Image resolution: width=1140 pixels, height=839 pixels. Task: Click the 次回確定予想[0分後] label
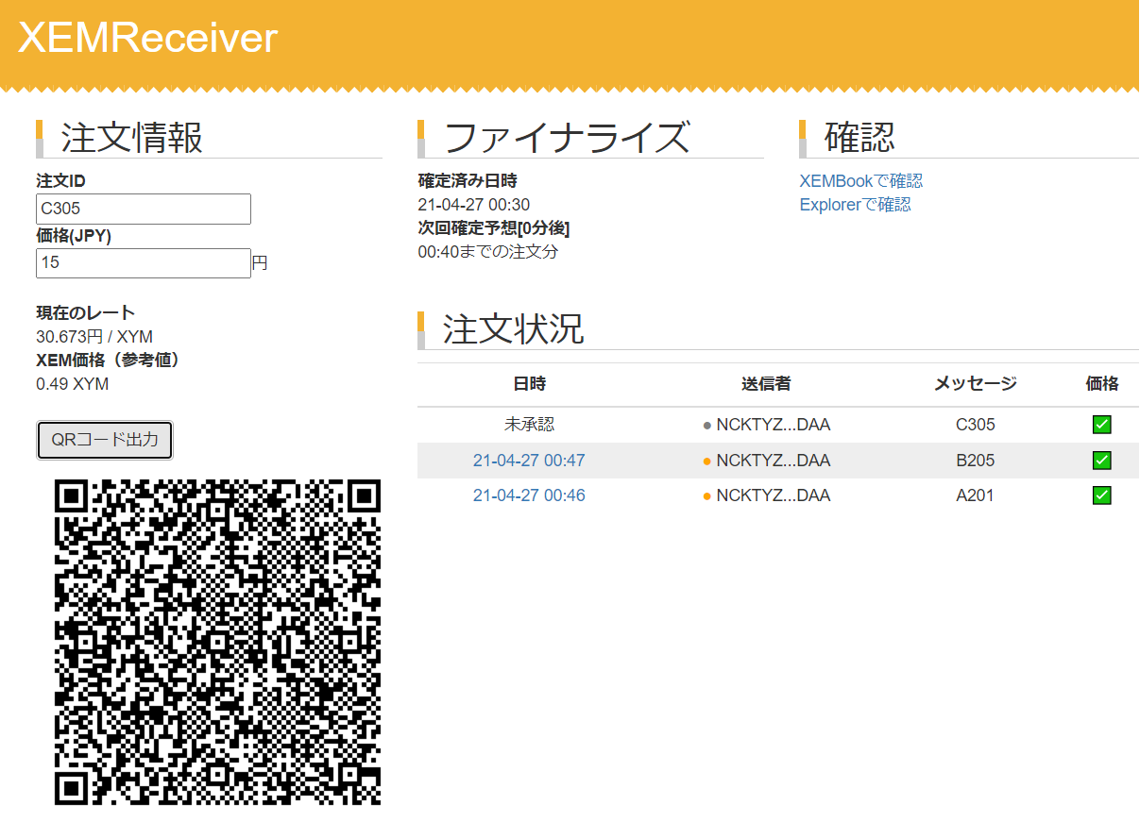(x=493, y=228)
